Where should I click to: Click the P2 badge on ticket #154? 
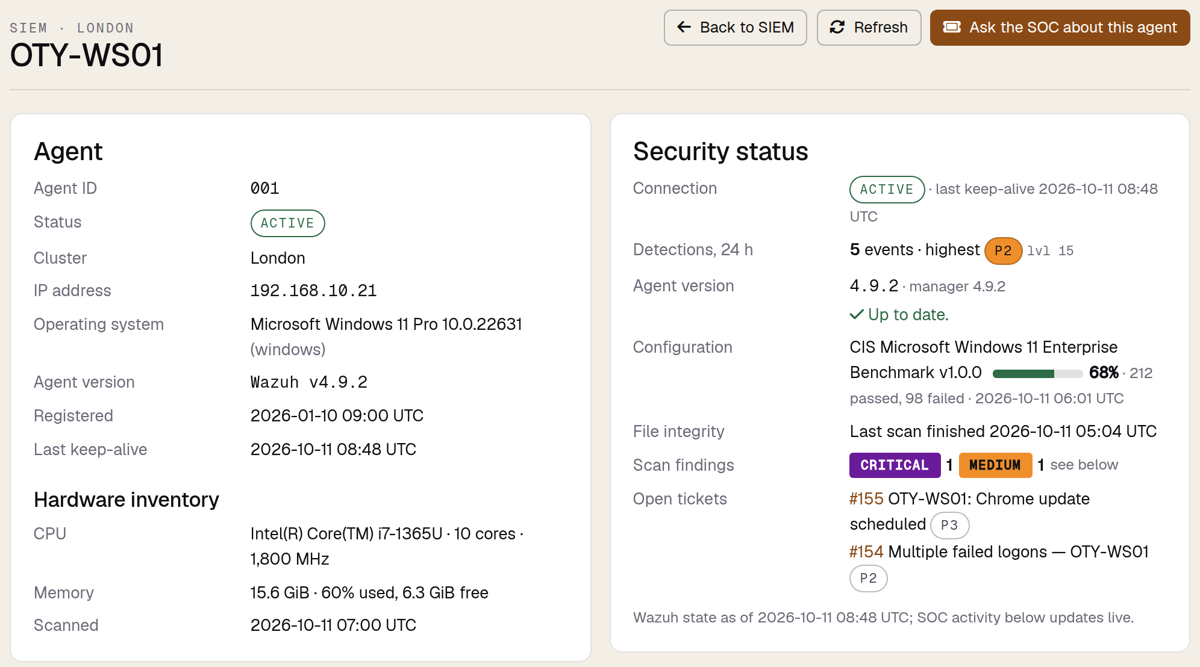tap(868, 579)
